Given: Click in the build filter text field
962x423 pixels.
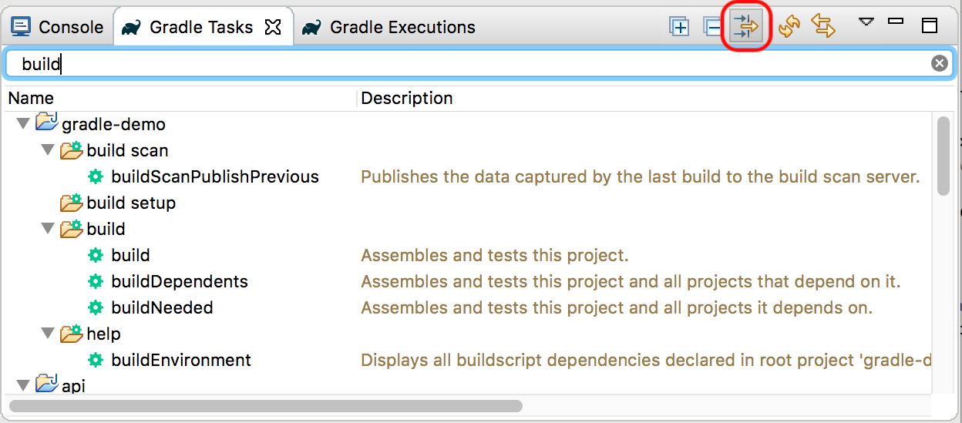Looking at the screenshot, I should click(462, 64).
